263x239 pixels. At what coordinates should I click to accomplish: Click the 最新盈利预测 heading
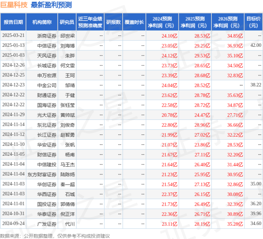click(51, 5)
